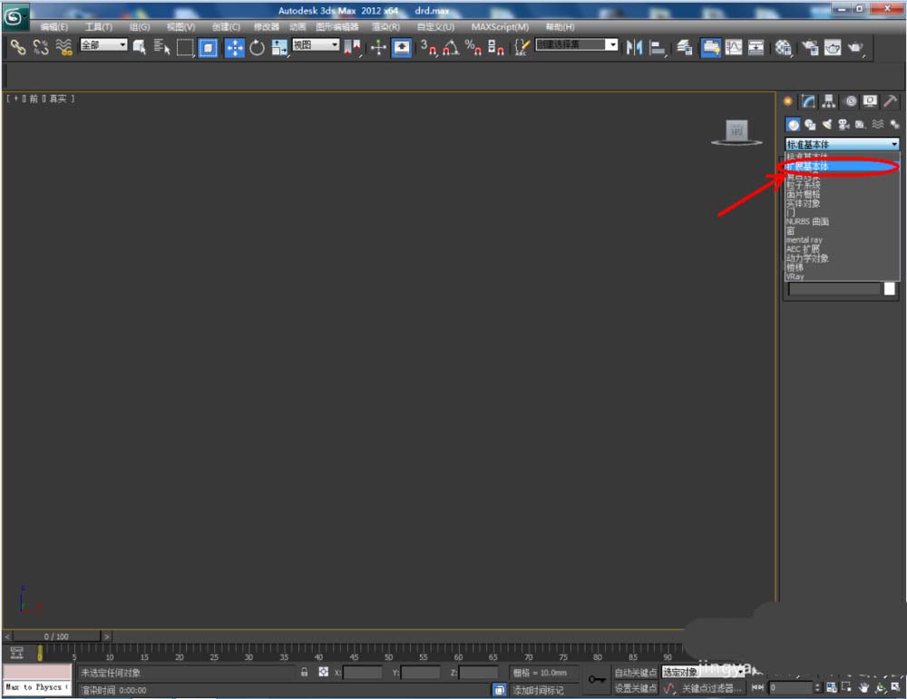Screen dimensions: 907x699
Task: Toggle Keyboard Shortcut Override
Action: [402, 47]
